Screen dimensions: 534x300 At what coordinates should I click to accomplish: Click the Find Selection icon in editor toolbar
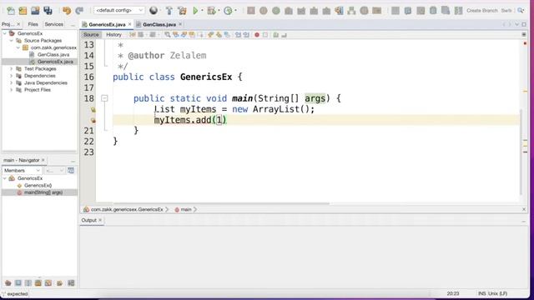tap(167, 35)
